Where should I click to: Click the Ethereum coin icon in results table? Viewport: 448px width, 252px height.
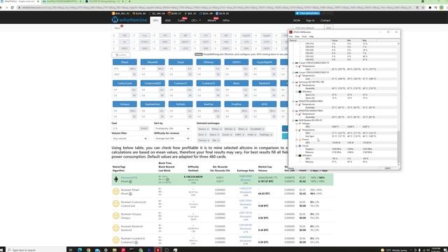116,179
